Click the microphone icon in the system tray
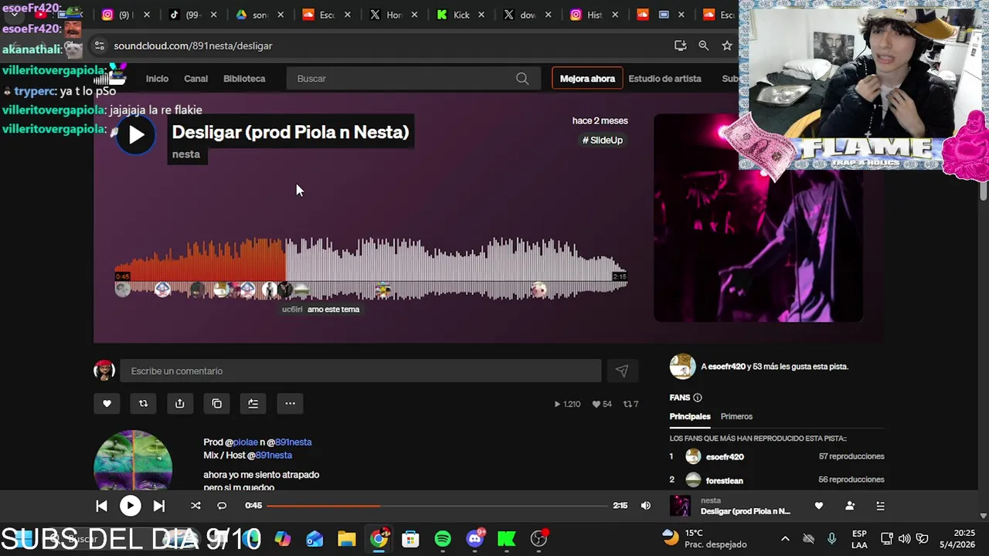The height and width of the screenshot is (556, 989). pyautogui.click(x=831, y=539)
